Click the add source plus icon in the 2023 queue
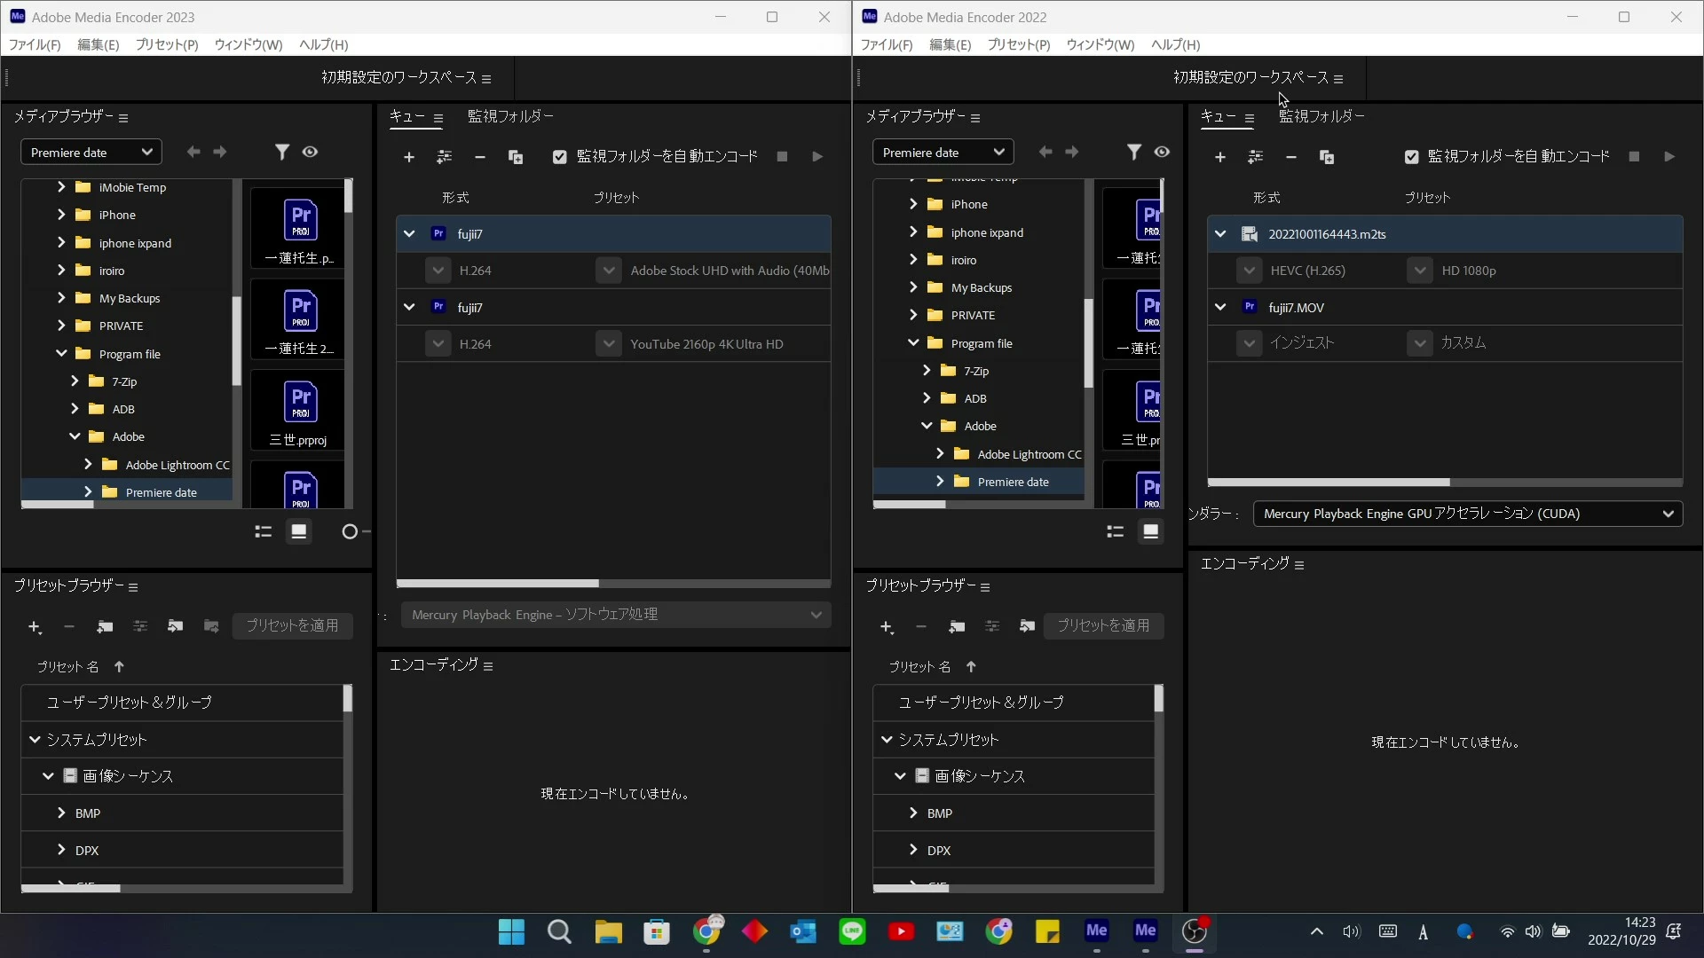Viewport: 1704px width, 958px height. pos(408,157)
